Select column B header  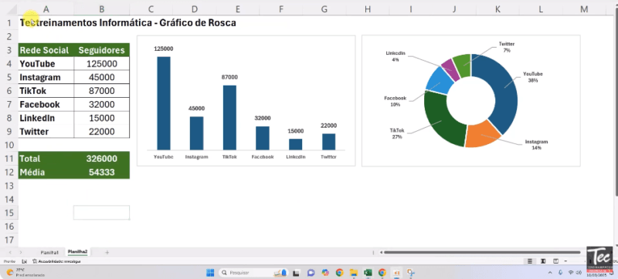click(102, 9)
